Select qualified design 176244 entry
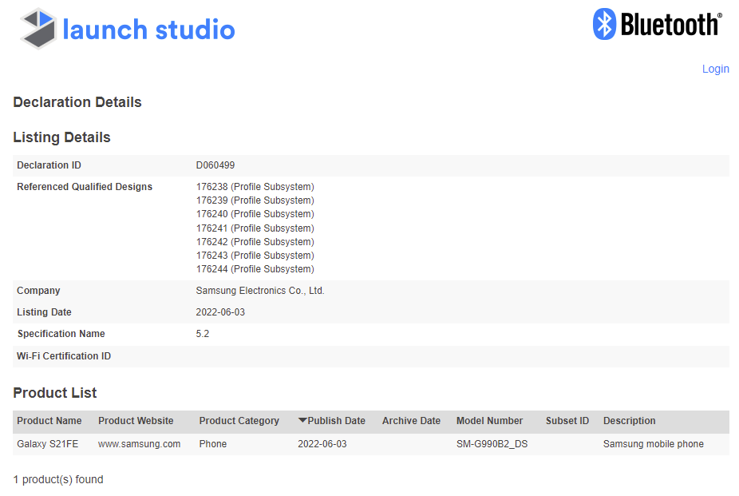Viewport: 739px width, 496px height. [x=255, y=269]
